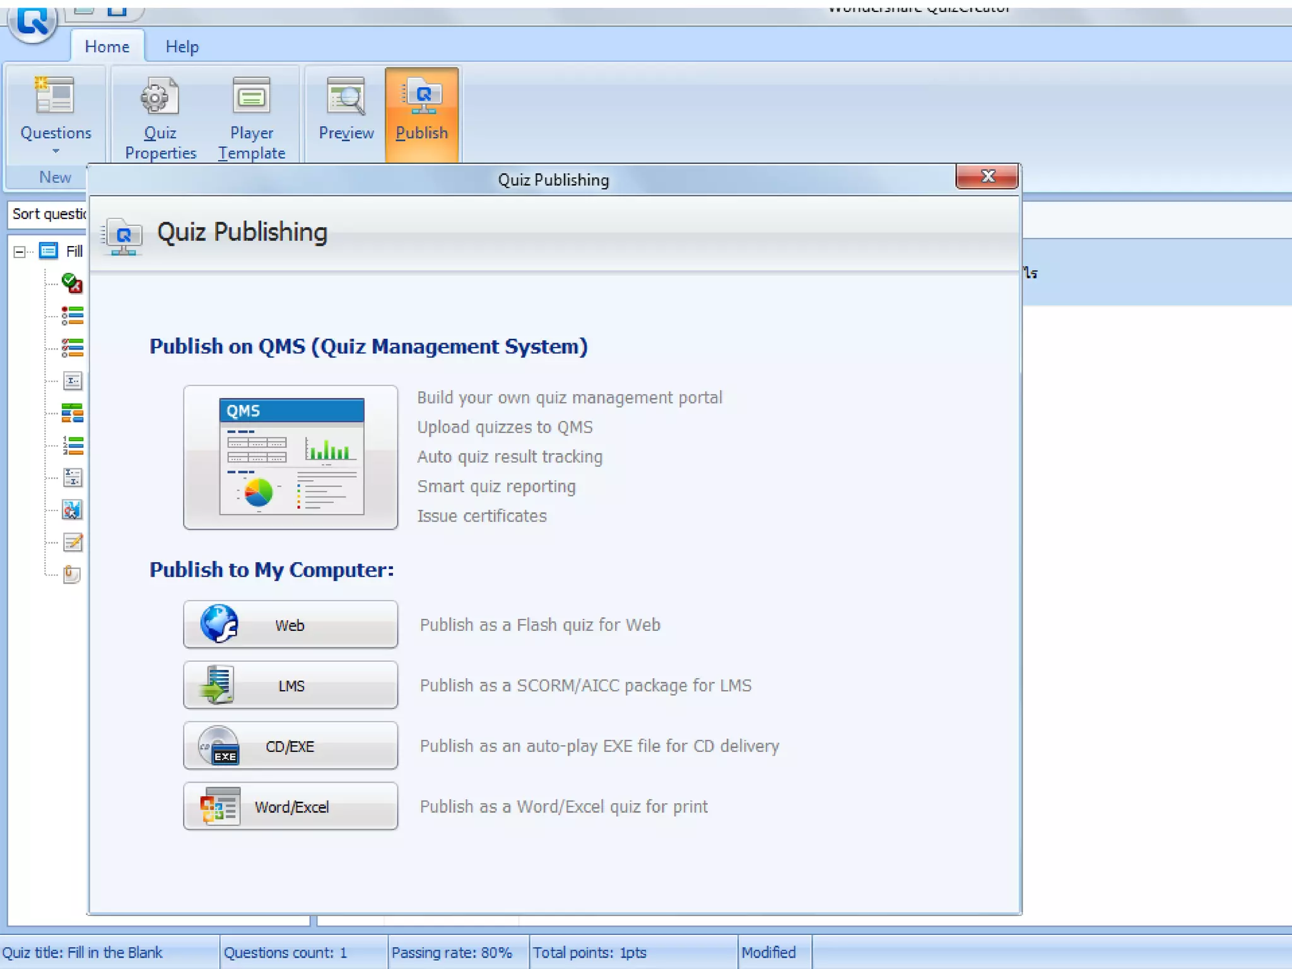This screenshot has width=1292, height=969.
Task: Collapse the Fill tree node
Action: tap(20, 252)
